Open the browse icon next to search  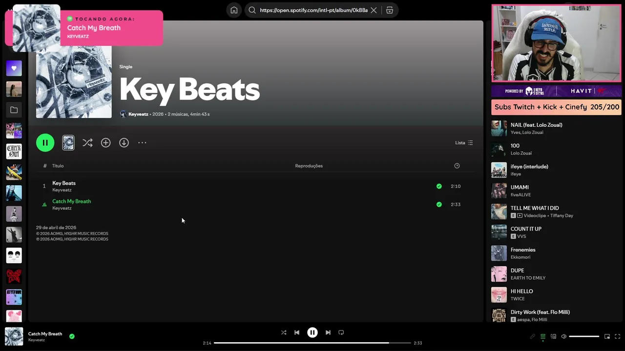[390, 10]
